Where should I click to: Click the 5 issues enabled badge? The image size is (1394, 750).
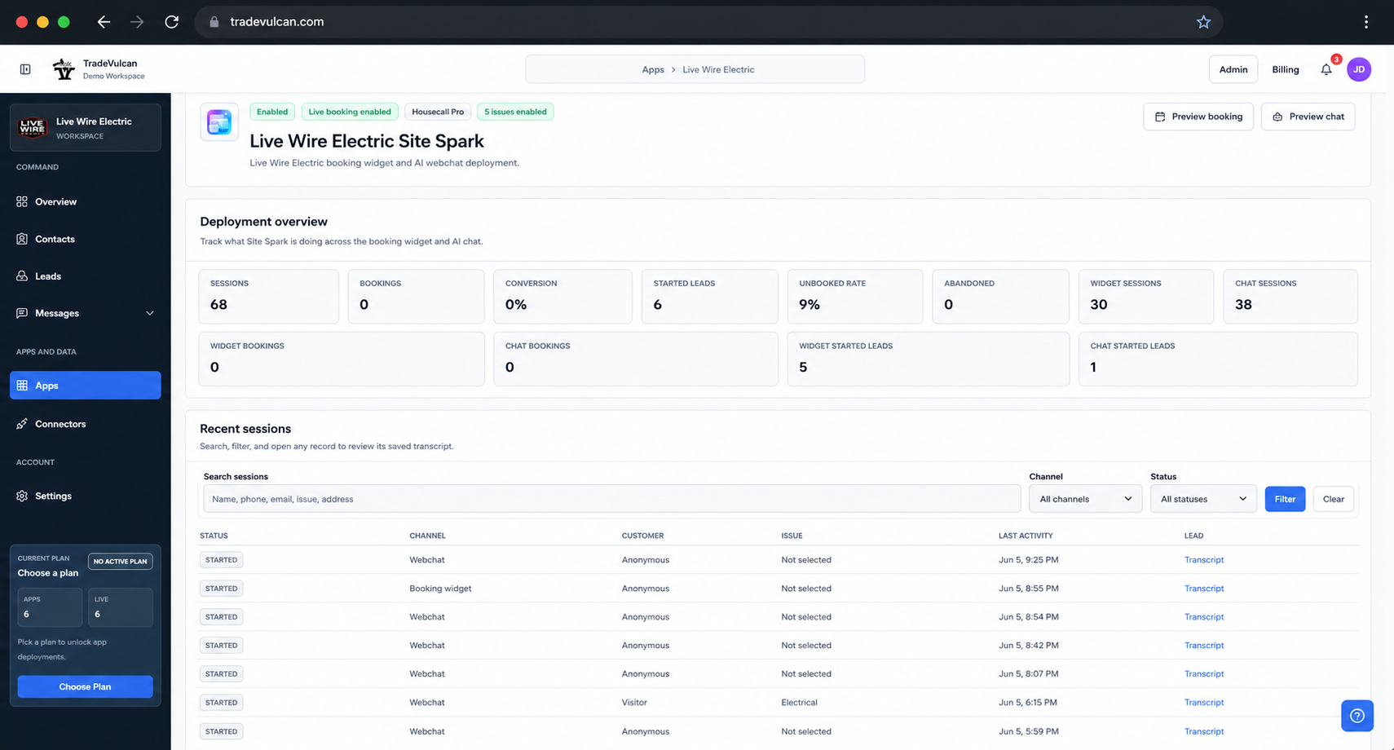pyautogui.click(x=515, y=112)
